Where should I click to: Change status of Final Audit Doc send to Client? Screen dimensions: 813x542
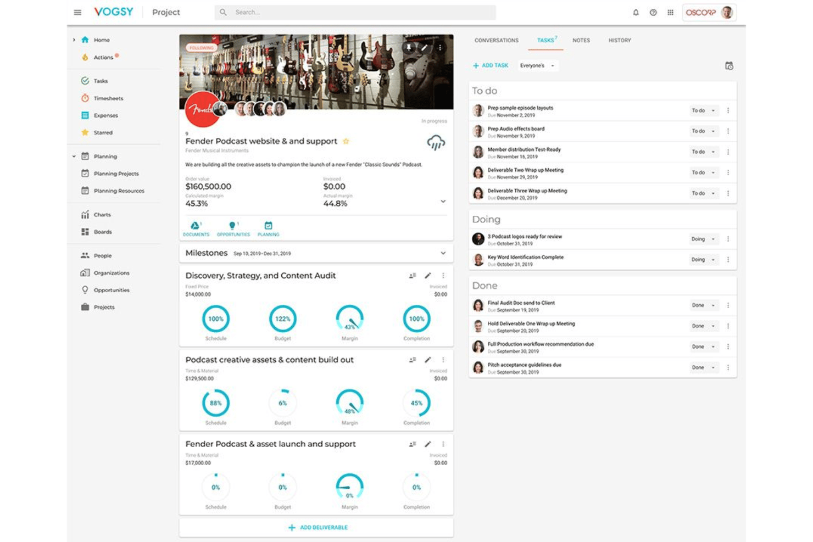pos(704,305)
